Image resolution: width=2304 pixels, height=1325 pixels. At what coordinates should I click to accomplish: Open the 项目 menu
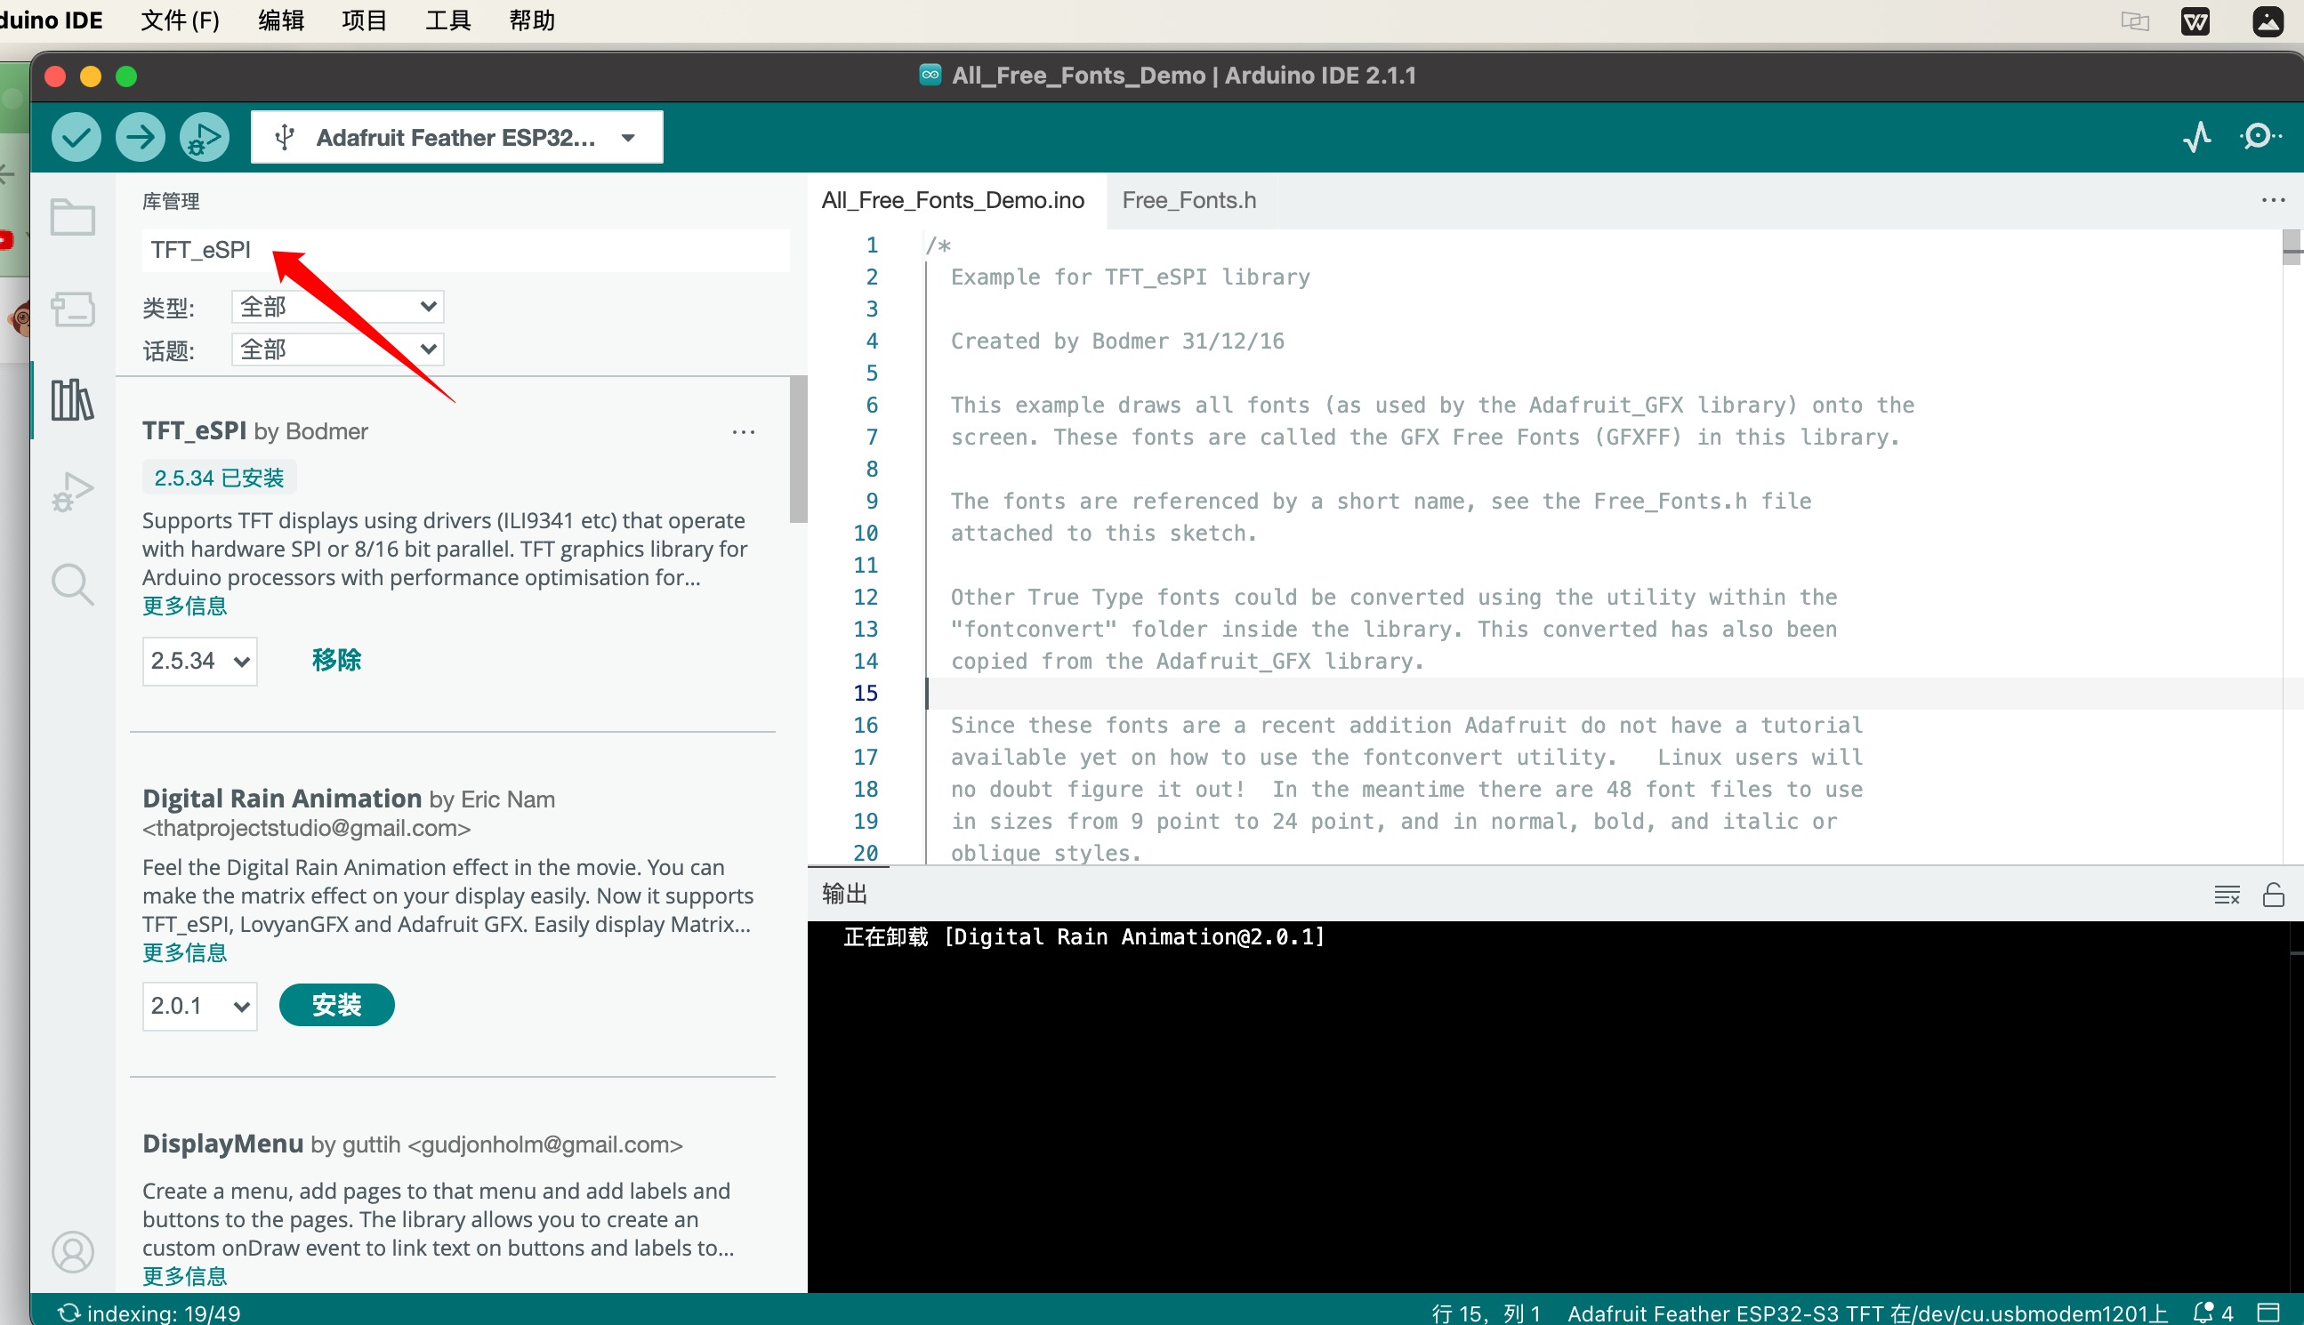click(364, 20)
